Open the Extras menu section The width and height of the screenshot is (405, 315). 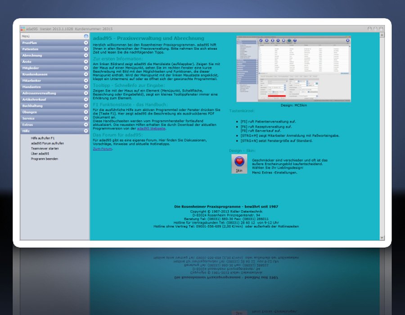(55, 125)
